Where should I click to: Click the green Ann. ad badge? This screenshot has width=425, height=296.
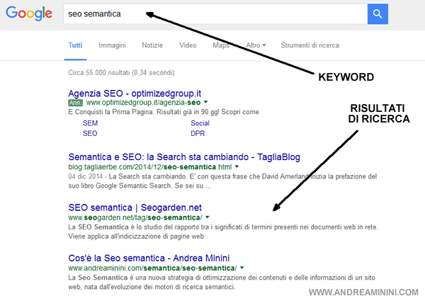tap(76, 103)
